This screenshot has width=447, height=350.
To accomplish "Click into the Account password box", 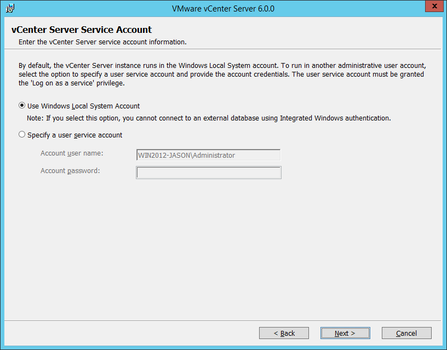I will click(x=209, y=173).
